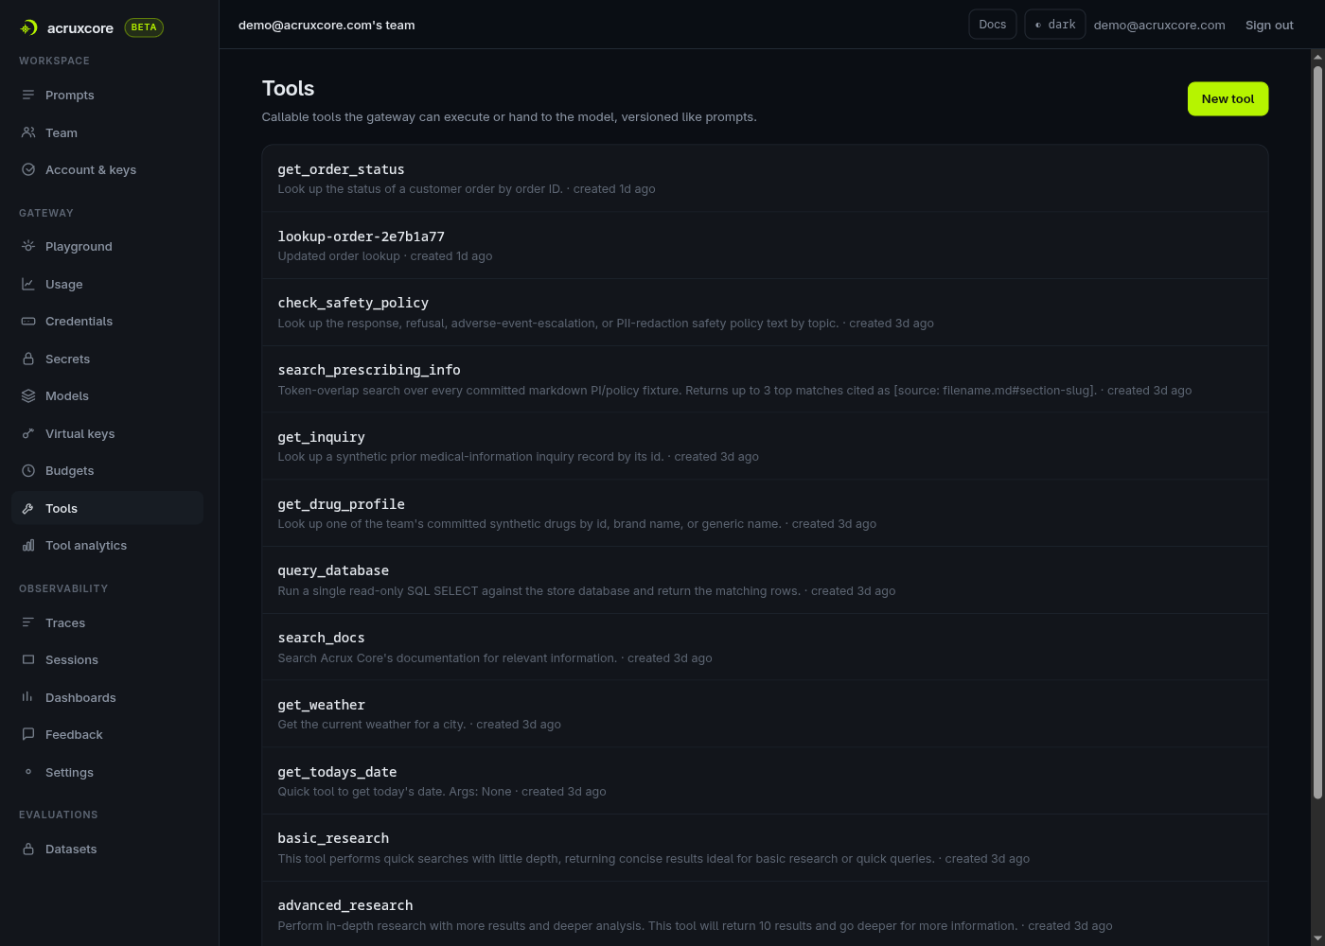Click the Datasets lock icon
The image size is (1325, 946).
coord(28,849)
